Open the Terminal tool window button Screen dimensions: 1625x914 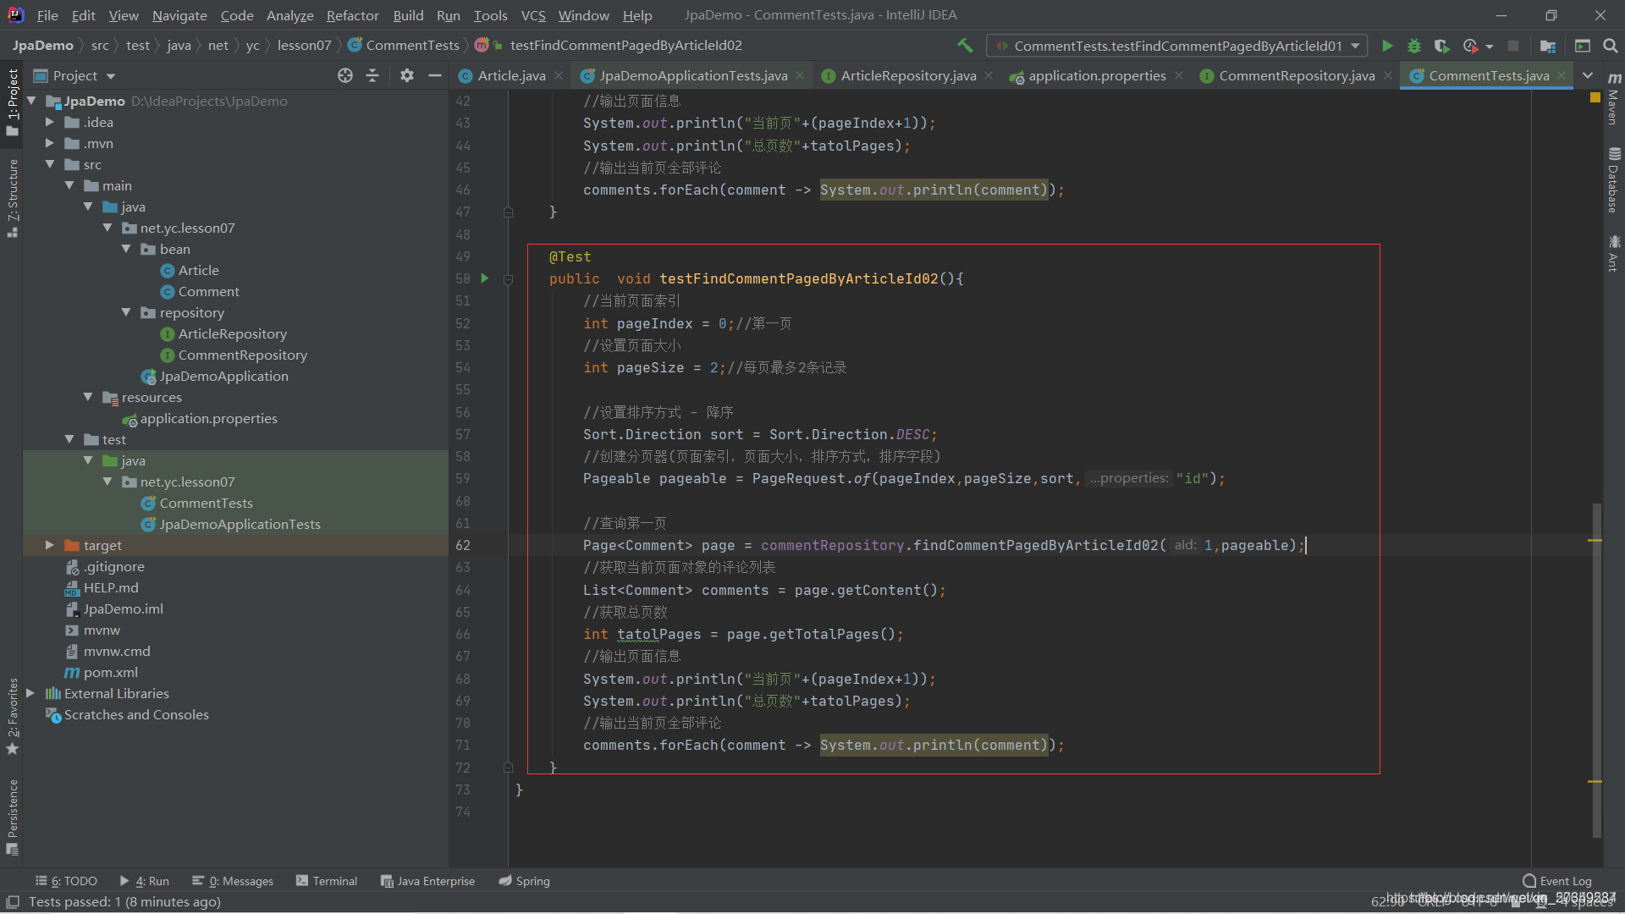(x=327, y=881)
